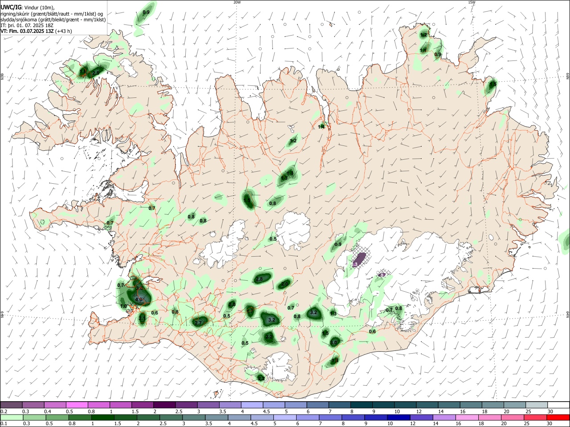The image size is (570, 427).
Task: Click the 'slydda/snjókoma (grátt/bleikt/grænt' description line
Action: click(53, 20)
